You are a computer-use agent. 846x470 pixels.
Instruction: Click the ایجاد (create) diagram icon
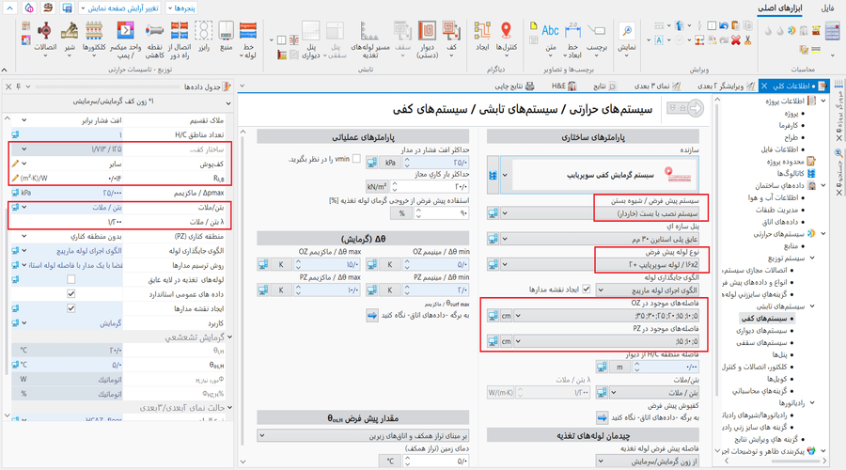click(x=481, y=34)
